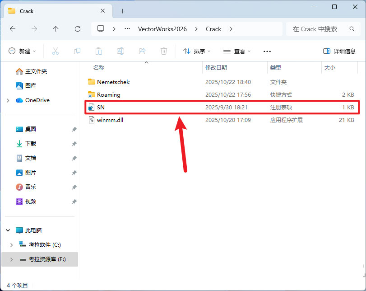Select the Nemetschek folder
The height and width of the screenshot is (291, 366).
coord(222,82)
